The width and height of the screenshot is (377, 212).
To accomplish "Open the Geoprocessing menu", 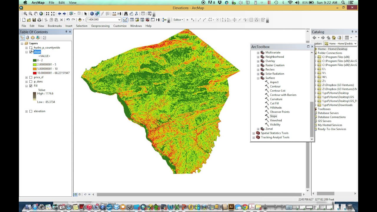I will click(100, 26).
